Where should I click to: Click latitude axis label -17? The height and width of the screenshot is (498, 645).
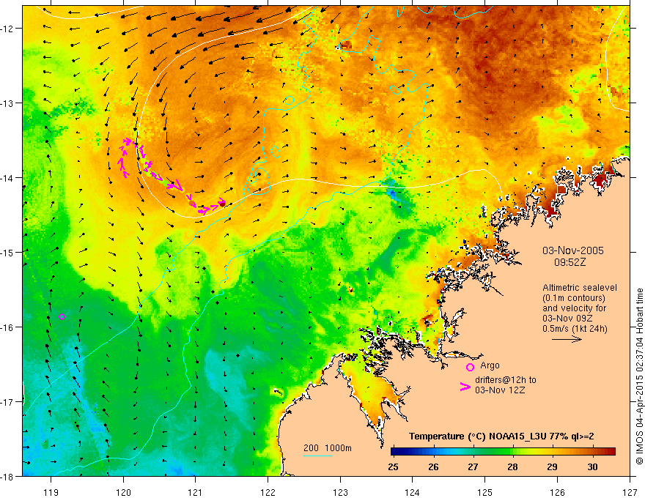[7, 401]
